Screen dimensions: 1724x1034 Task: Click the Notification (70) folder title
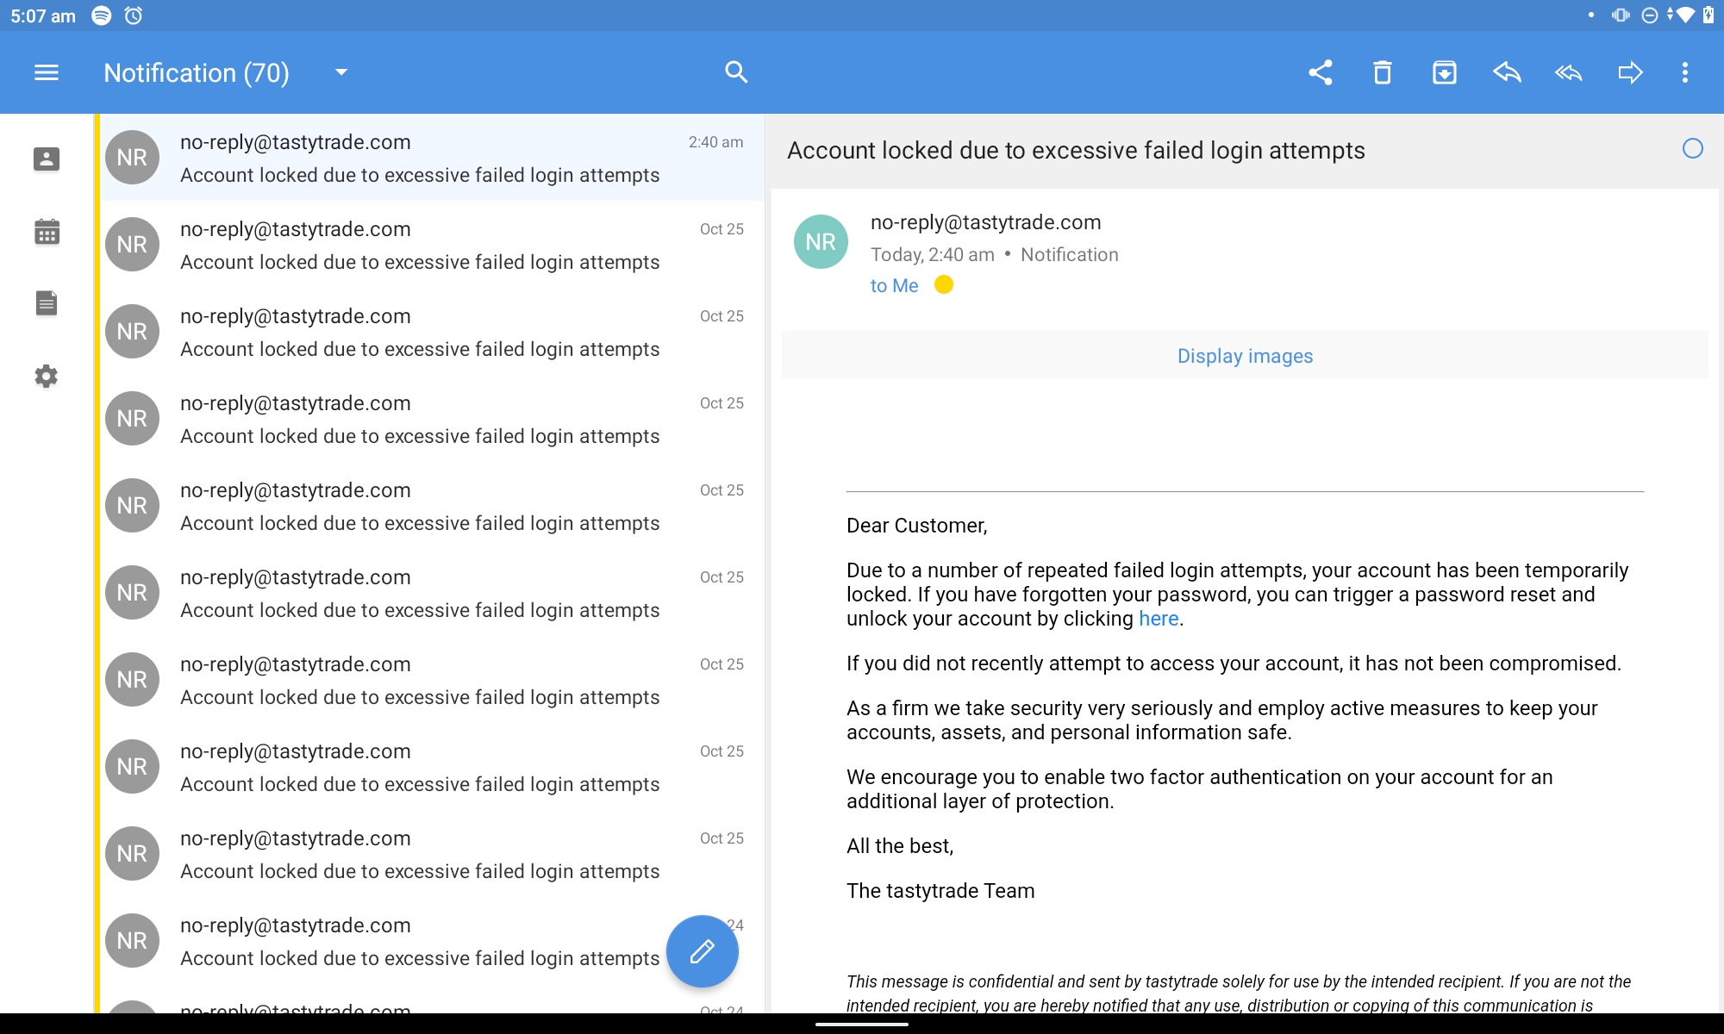pos(197,72)
